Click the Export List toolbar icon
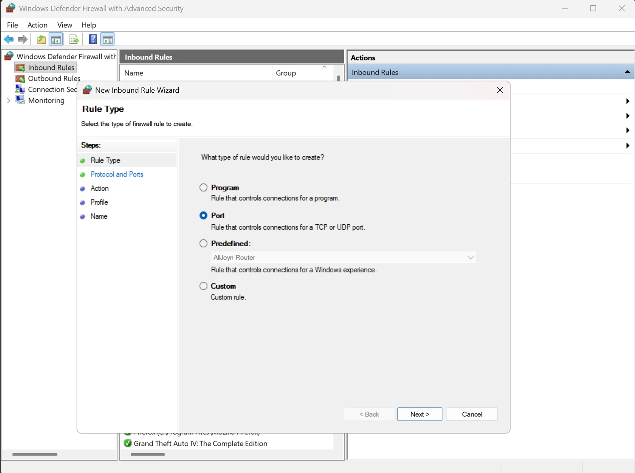Image resolution: width=635 pixels, height=473 pixels. tap(74, 39)
